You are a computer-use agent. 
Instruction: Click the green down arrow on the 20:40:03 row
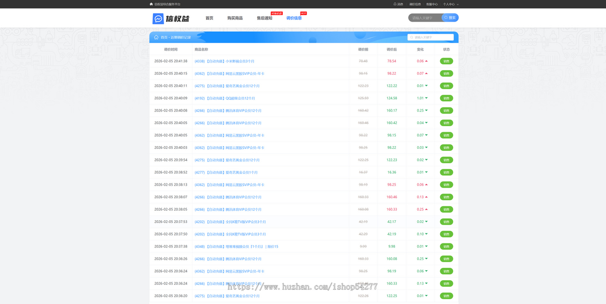[x=426, y=148]
